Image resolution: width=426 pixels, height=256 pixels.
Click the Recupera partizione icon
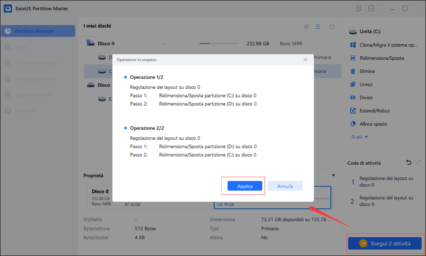click(8, 79)
